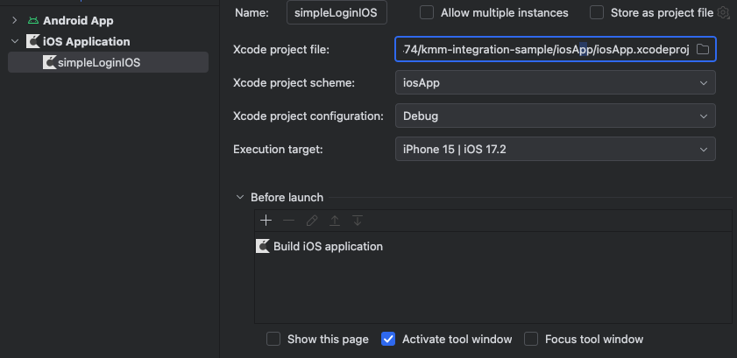
Task: Click the Execution target label
Action: [x=279, y=150]
